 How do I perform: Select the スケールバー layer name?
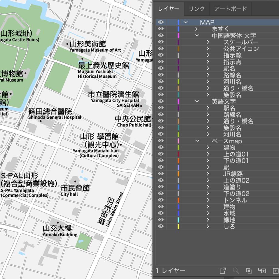click(241, 42)
